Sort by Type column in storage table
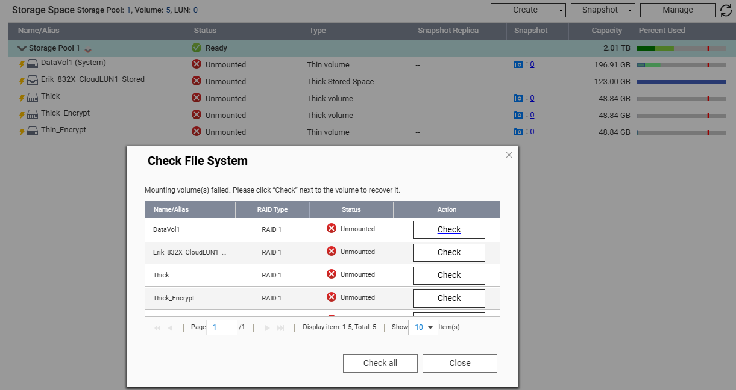Screen dimensions: 736x390 pos(354,31)
